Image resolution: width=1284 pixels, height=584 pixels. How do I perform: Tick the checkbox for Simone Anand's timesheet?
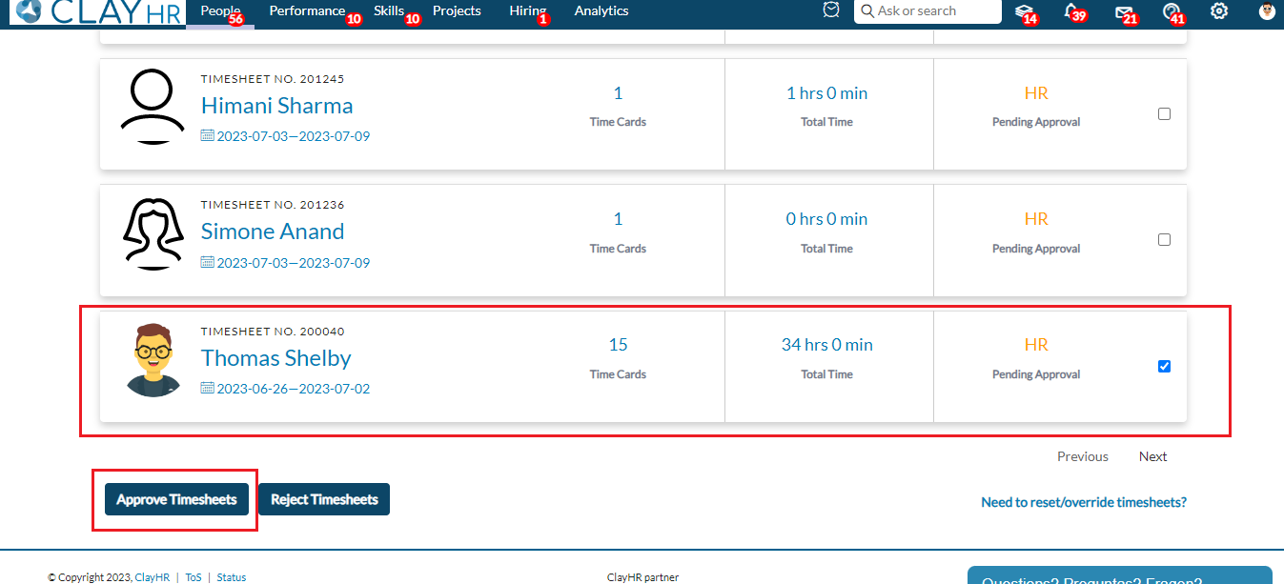(x=1164, y=240)
